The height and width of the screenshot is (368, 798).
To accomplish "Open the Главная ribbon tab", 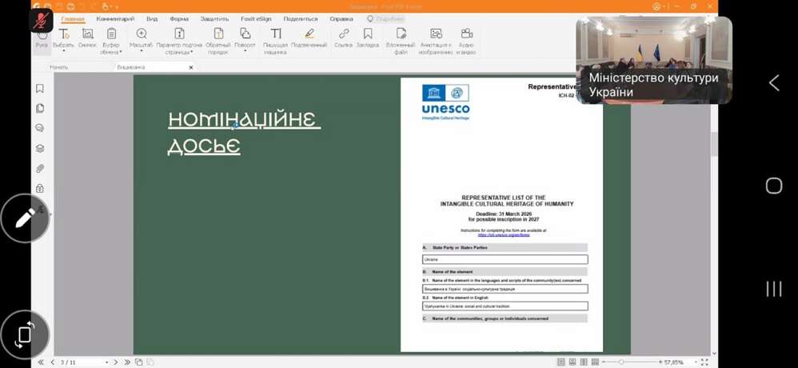I will [73, 19].
